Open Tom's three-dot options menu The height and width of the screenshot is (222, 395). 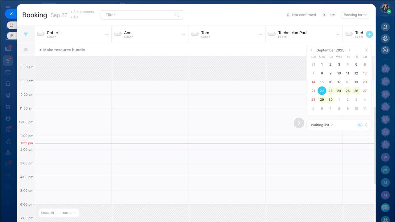tap(260, 34)
